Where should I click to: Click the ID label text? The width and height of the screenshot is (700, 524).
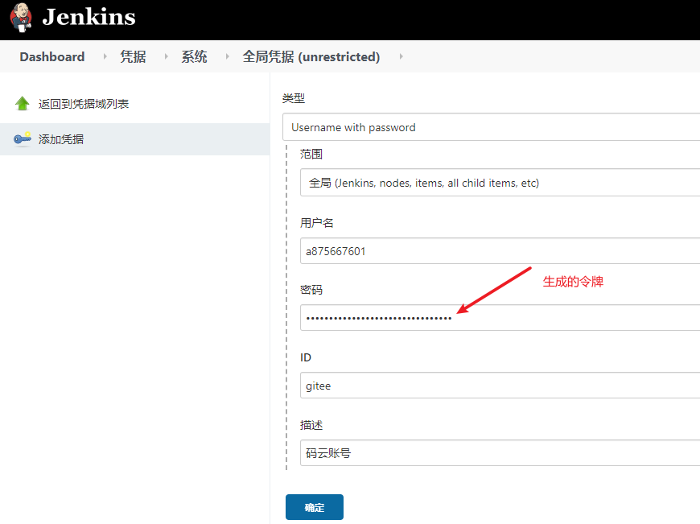pos(306,357)
